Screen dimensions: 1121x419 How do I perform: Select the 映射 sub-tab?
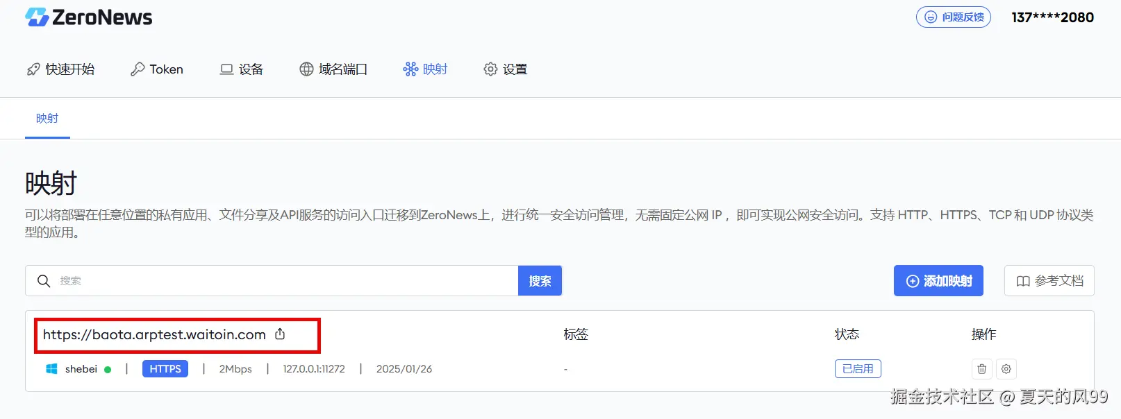(x=47, y=119)
